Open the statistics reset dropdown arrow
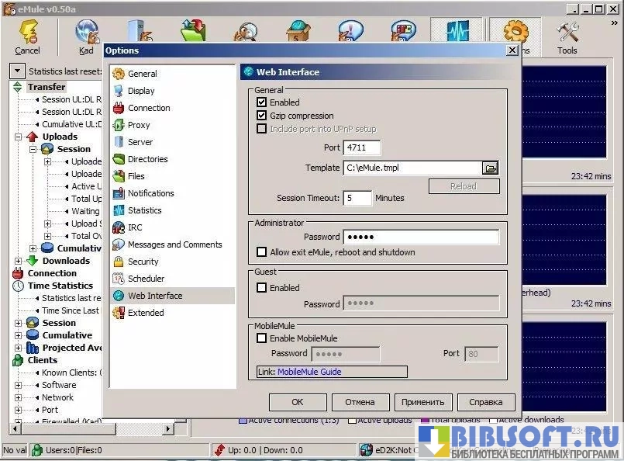Image resolution: width=624 pixels, height=461 pixels. point(17,71)
